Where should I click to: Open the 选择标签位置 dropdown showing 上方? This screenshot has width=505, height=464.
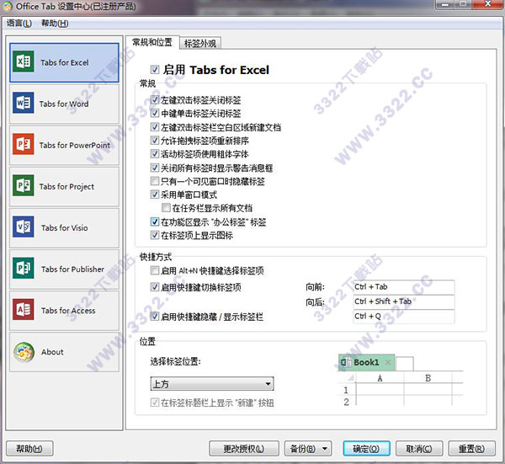[x=212, y=384]
